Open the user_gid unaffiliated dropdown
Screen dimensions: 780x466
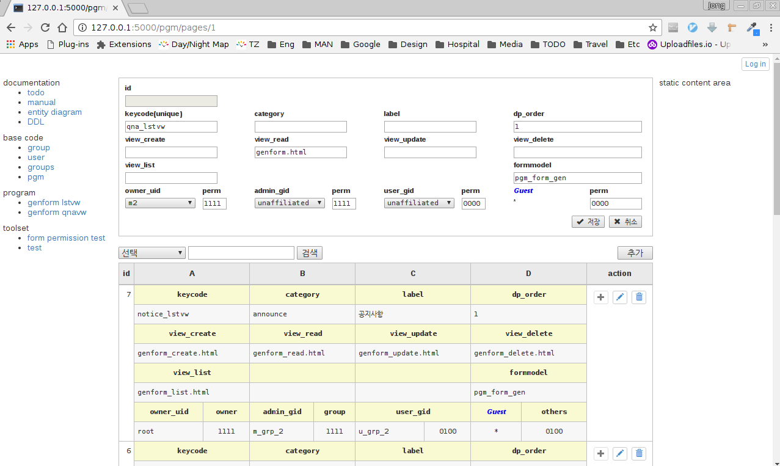click(419, 203)
